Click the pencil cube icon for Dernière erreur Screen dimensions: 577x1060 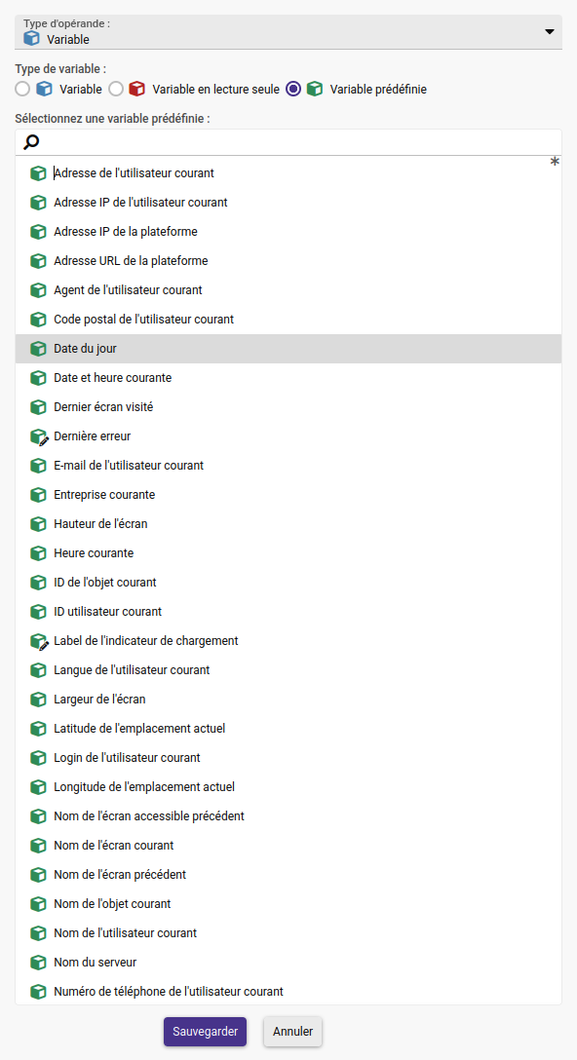(39, 436)
